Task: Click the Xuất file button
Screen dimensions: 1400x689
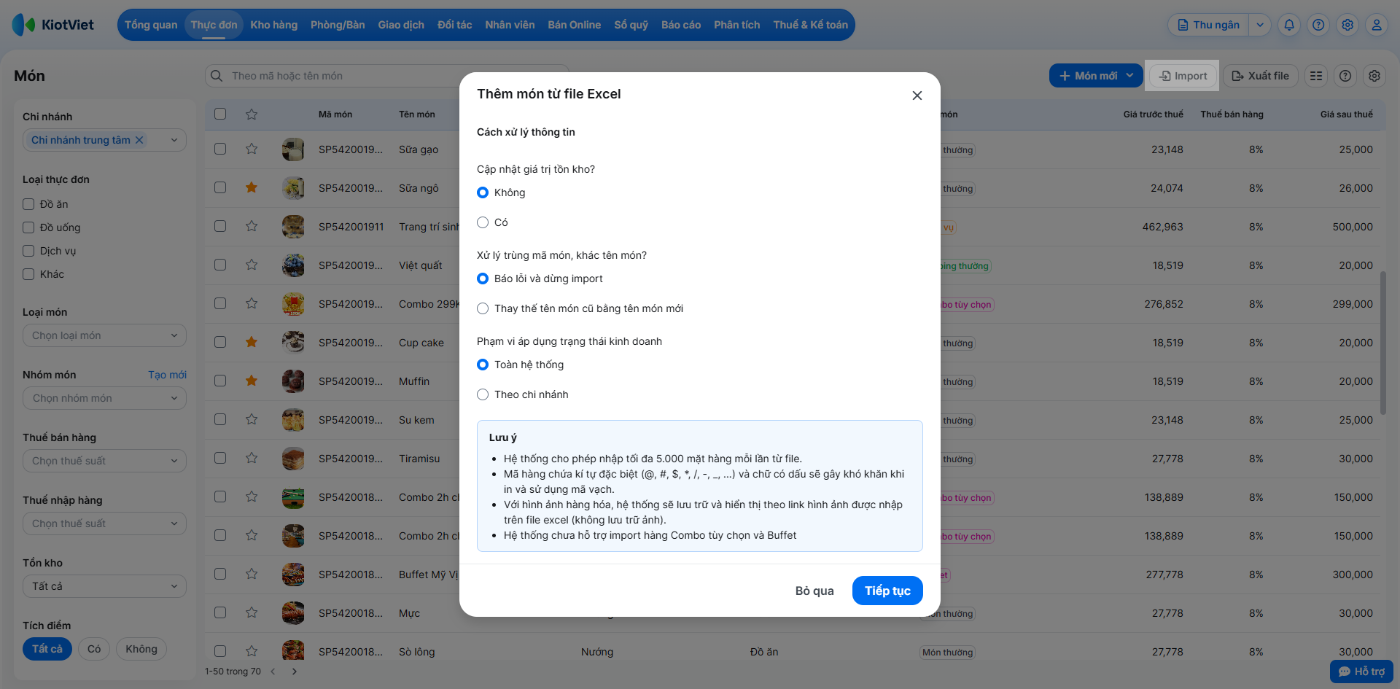Action: 1260,76
